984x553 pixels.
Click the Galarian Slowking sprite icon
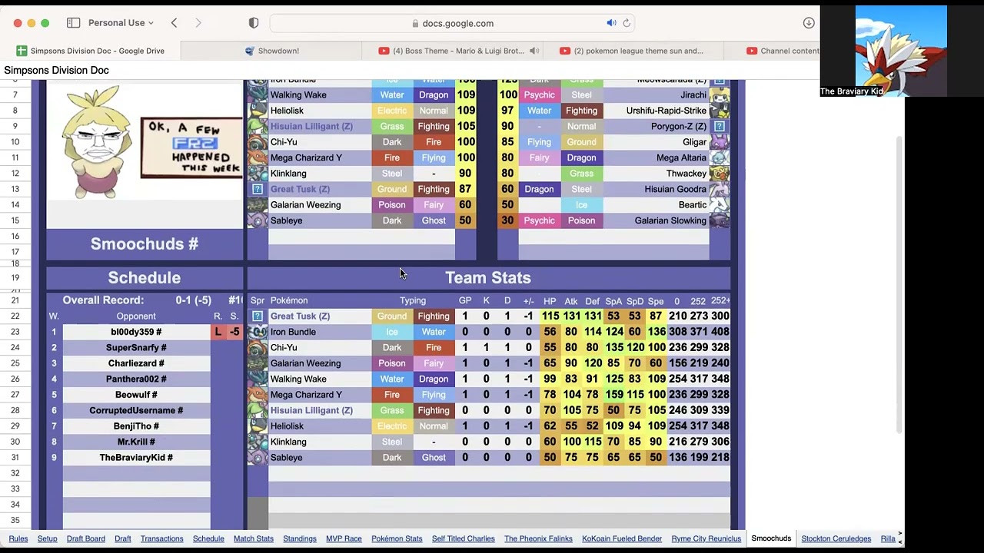coord(720,220)
